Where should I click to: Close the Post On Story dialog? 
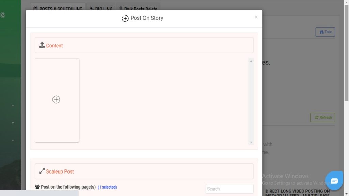point(256,17)
